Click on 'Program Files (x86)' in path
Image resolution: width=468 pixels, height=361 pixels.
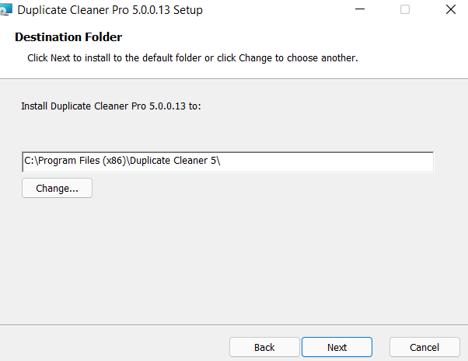[82, 161]
